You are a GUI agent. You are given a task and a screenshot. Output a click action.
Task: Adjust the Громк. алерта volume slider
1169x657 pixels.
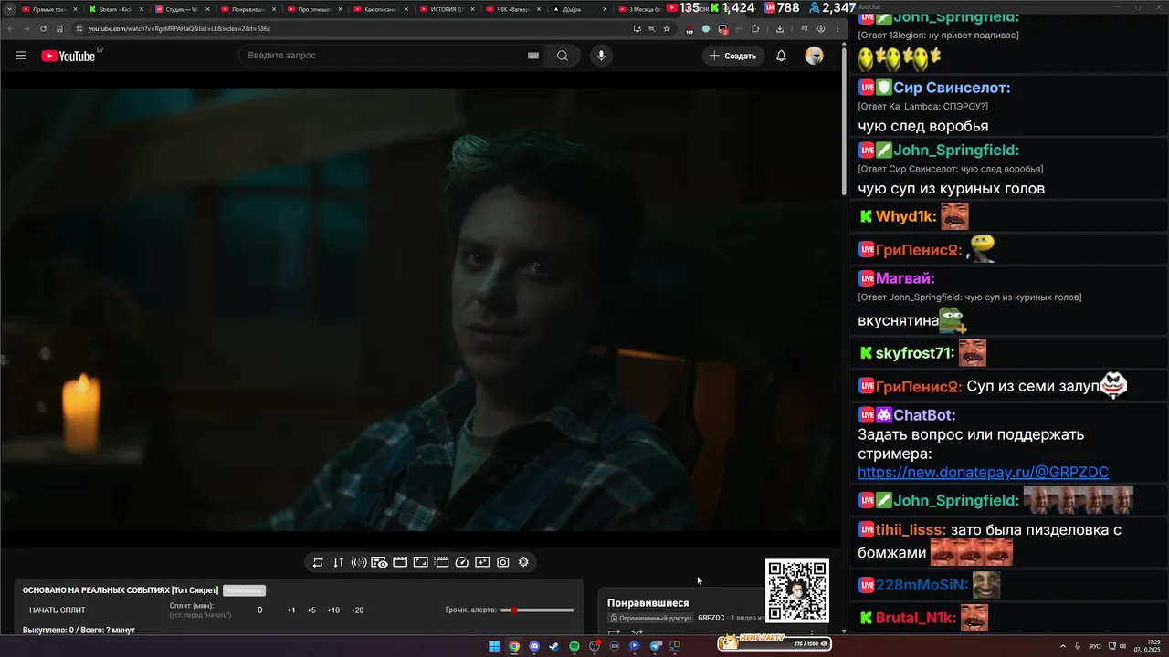538,610
